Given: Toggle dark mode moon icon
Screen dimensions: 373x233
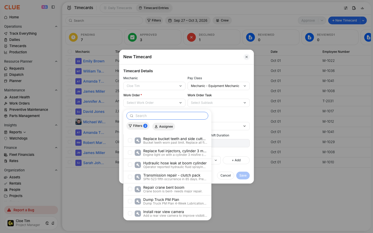Looking at the screenshot, I should [x=47, y=223].
